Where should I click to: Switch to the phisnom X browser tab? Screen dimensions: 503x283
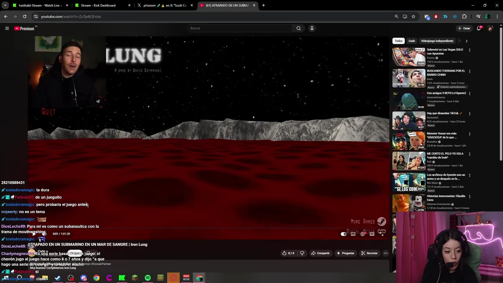tap(165, 6)
